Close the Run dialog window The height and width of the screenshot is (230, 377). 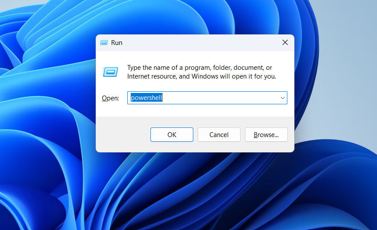285,42
